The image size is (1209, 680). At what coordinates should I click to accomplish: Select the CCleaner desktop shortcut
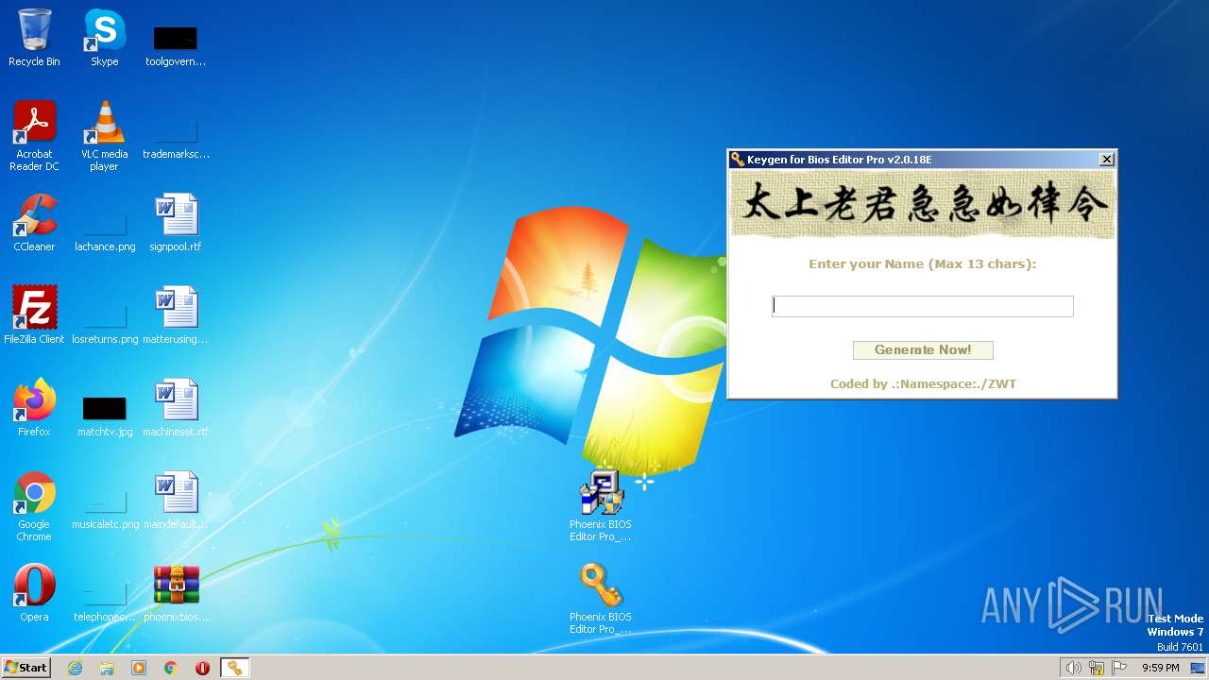(x=34, y=223)
